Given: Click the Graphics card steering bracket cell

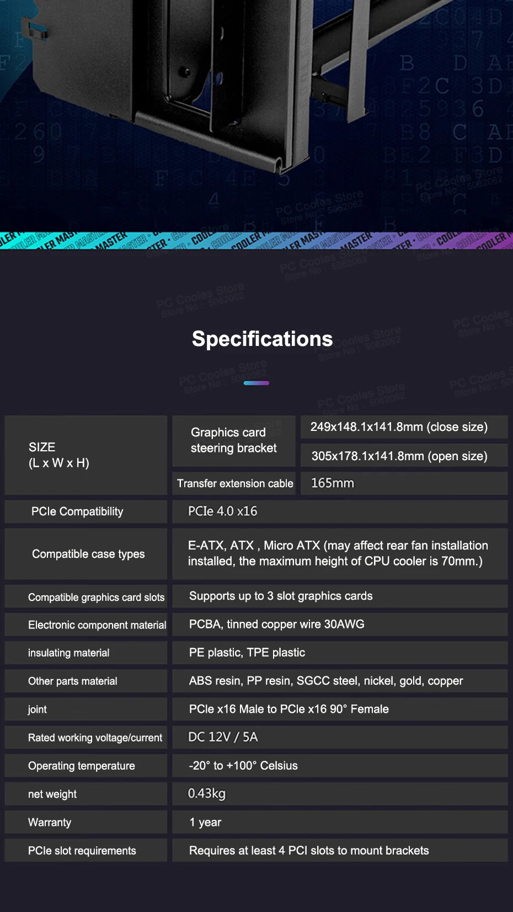Looking at the screenshot, I should pyautogui.click(x=234, y=440).
